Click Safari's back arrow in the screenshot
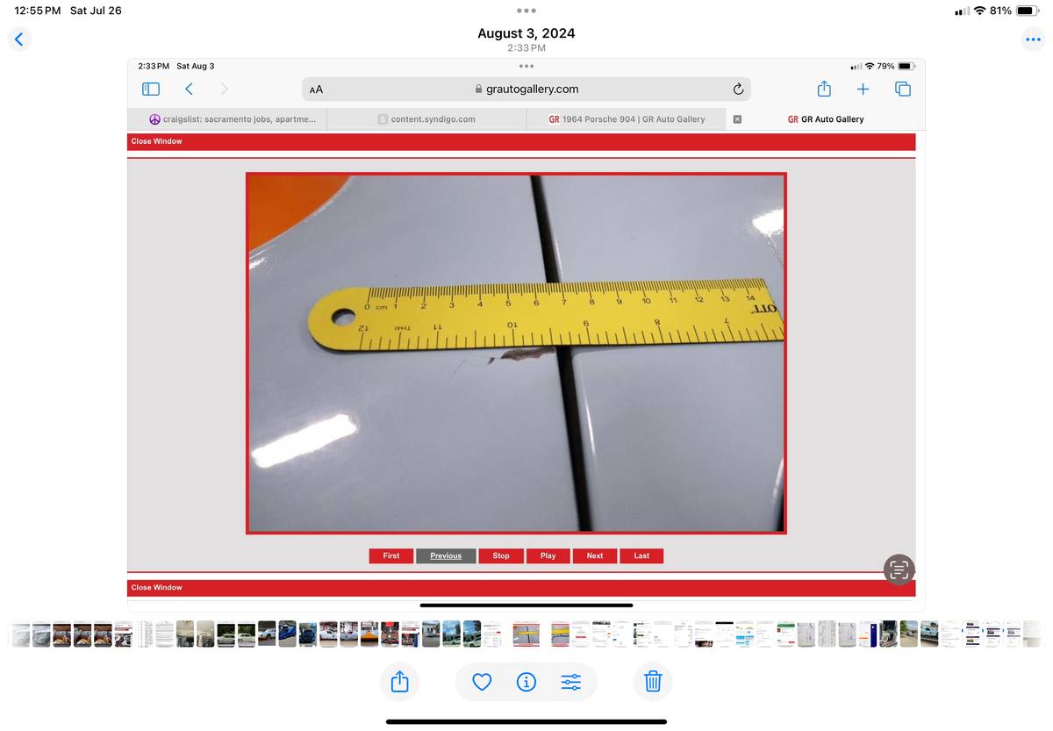The image size is (1053, 731). click(x=189, y=89)
